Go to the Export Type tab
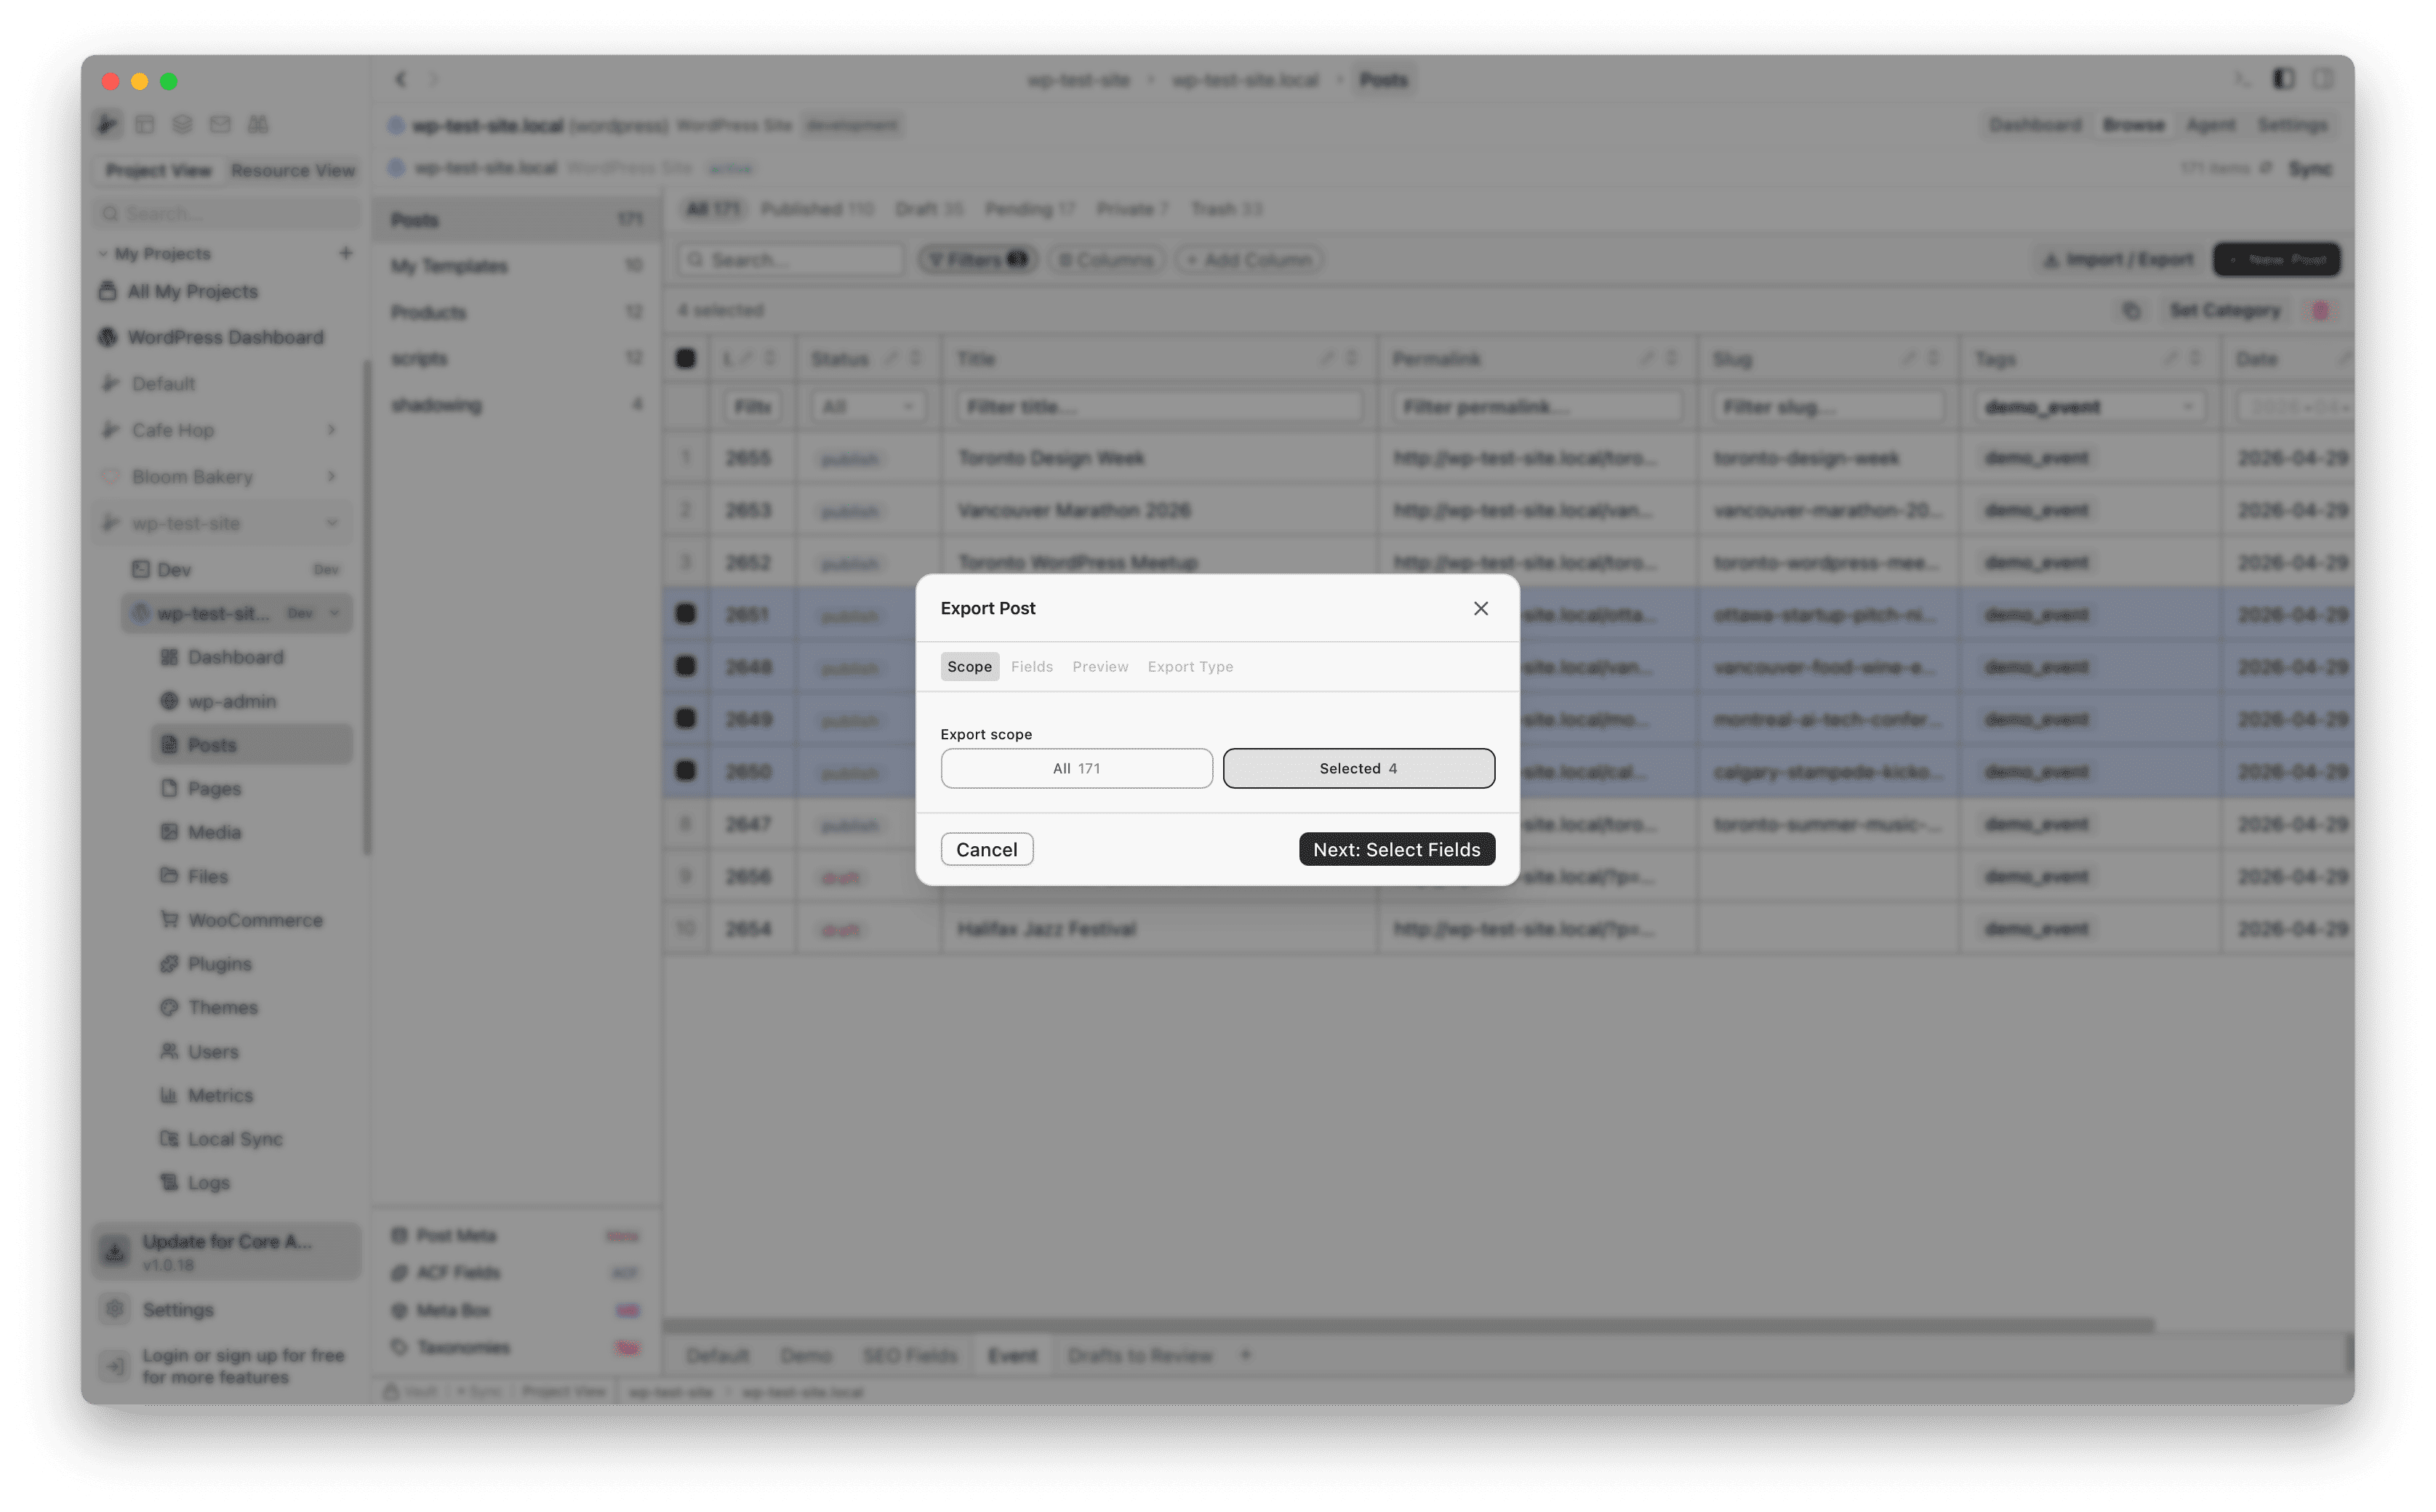This screenshot has height=1512, width=2436. click(1190, 666)
